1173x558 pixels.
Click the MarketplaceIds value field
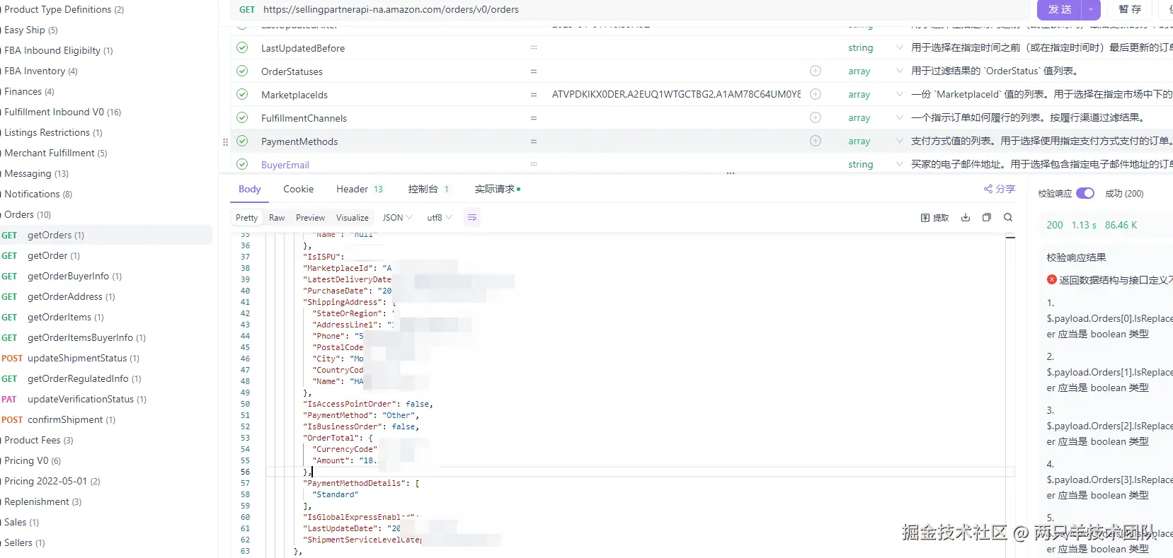pyautogui.click(x=676, y=94)
